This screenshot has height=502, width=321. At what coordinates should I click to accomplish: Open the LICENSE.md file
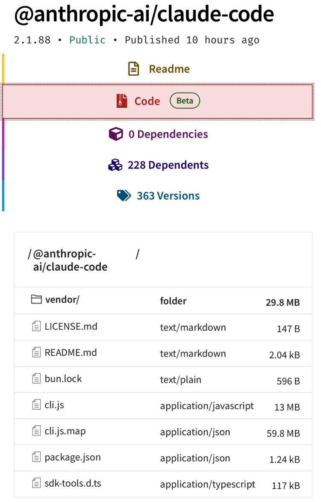(71, 326)
